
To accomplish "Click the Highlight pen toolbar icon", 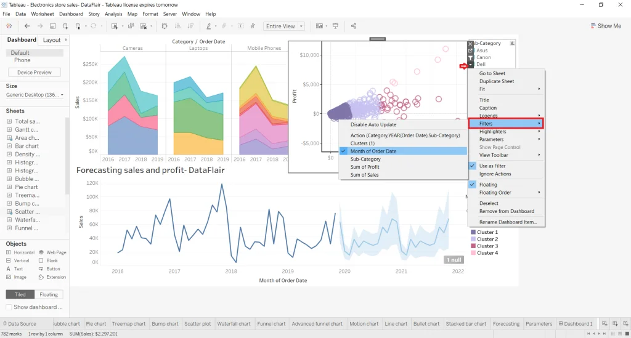I will tap(208, 26).
